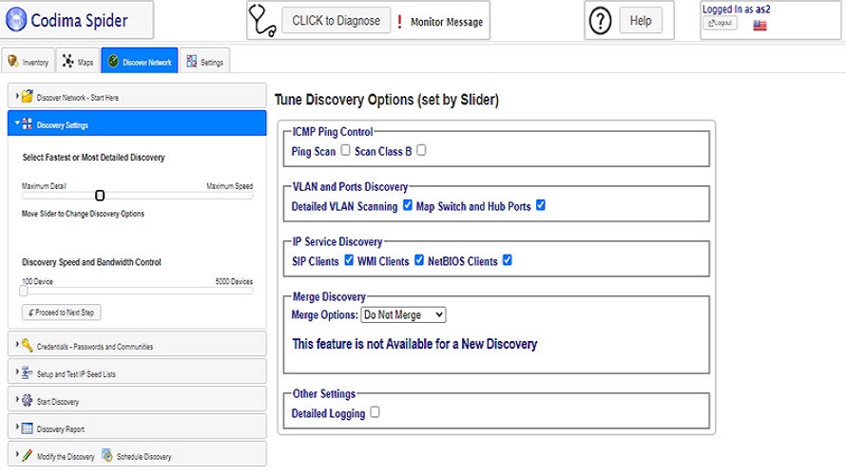Viewport: 846px width, 475px height.
Task: Click the Maximum Detail/Speed slider handle
Action: (100, 196)
